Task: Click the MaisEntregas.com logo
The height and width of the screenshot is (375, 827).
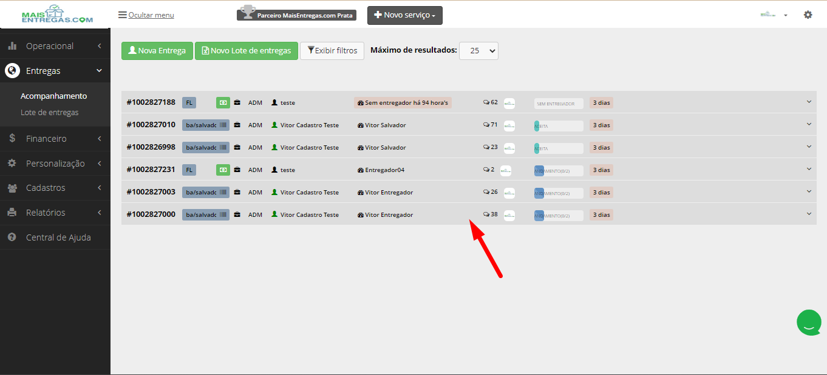Action: pos(57,15)
